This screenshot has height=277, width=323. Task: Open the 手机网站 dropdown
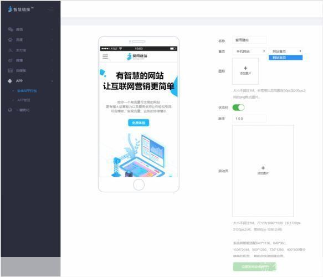pyautogui.click(x=250, y=52)
